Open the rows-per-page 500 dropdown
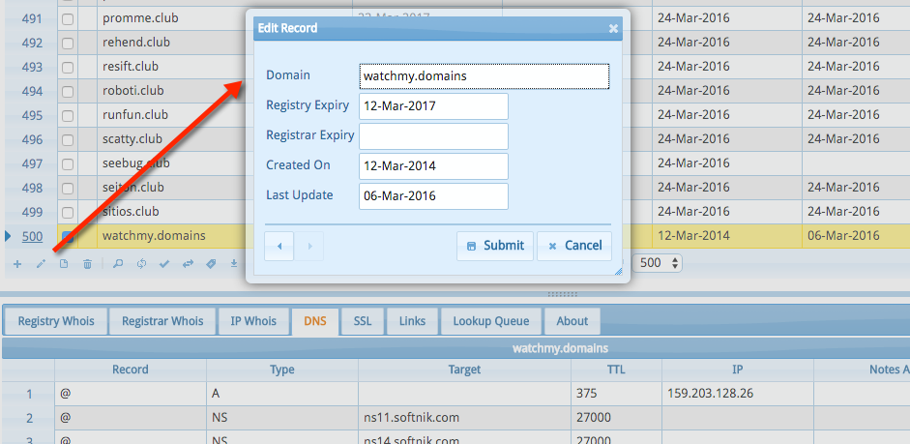 pyautogui.click(x=657, y=263)
